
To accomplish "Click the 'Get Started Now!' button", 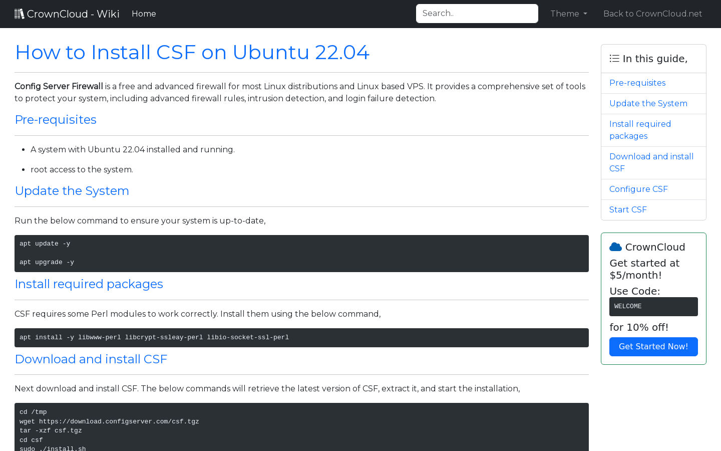I will pyautogui.click(x=653, y=346).
